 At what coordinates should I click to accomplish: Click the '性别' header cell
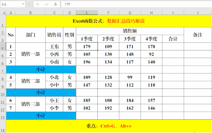70,35
